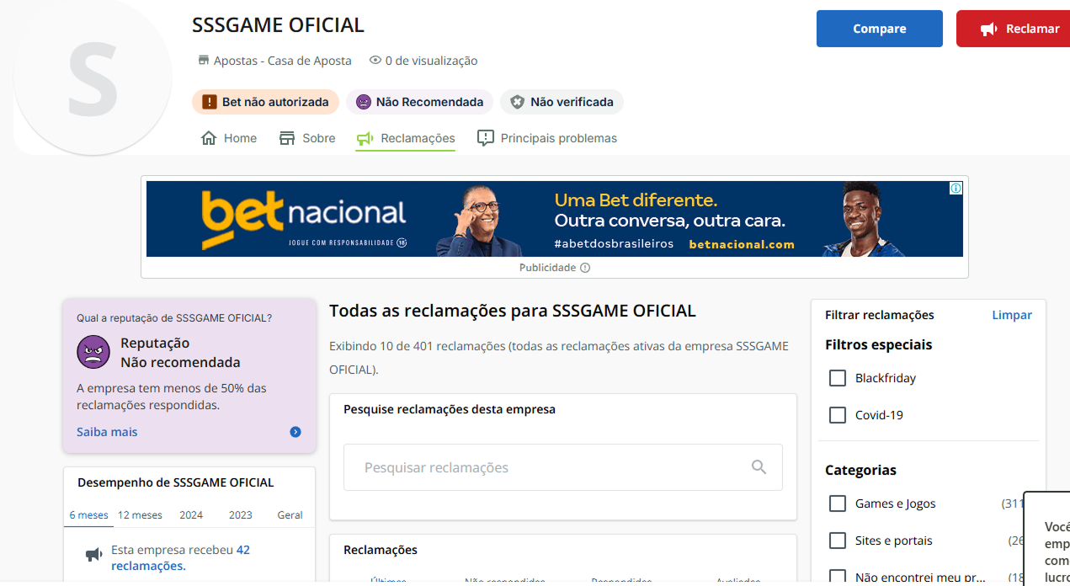Screen dimensions: 1070x586
Task: Click the SSSGAME company logo avatar
Action: point(93,77)
